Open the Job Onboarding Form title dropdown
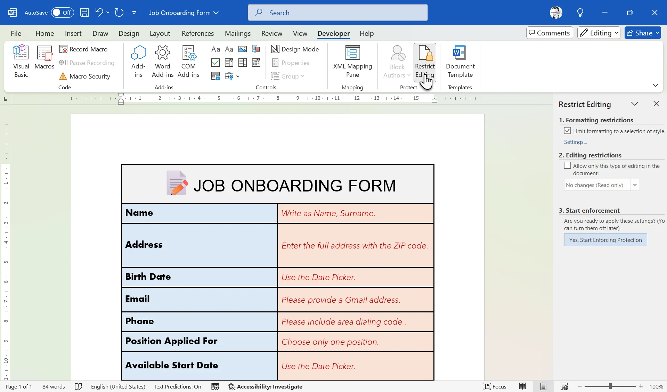The height and width of the screenshot is (392, 667). (x=217, y=13)
